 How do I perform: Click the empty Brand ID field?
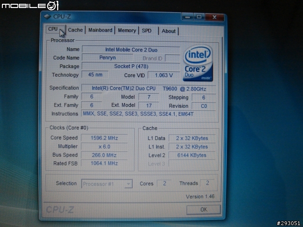pyautogui.click(x=172, y=58)
